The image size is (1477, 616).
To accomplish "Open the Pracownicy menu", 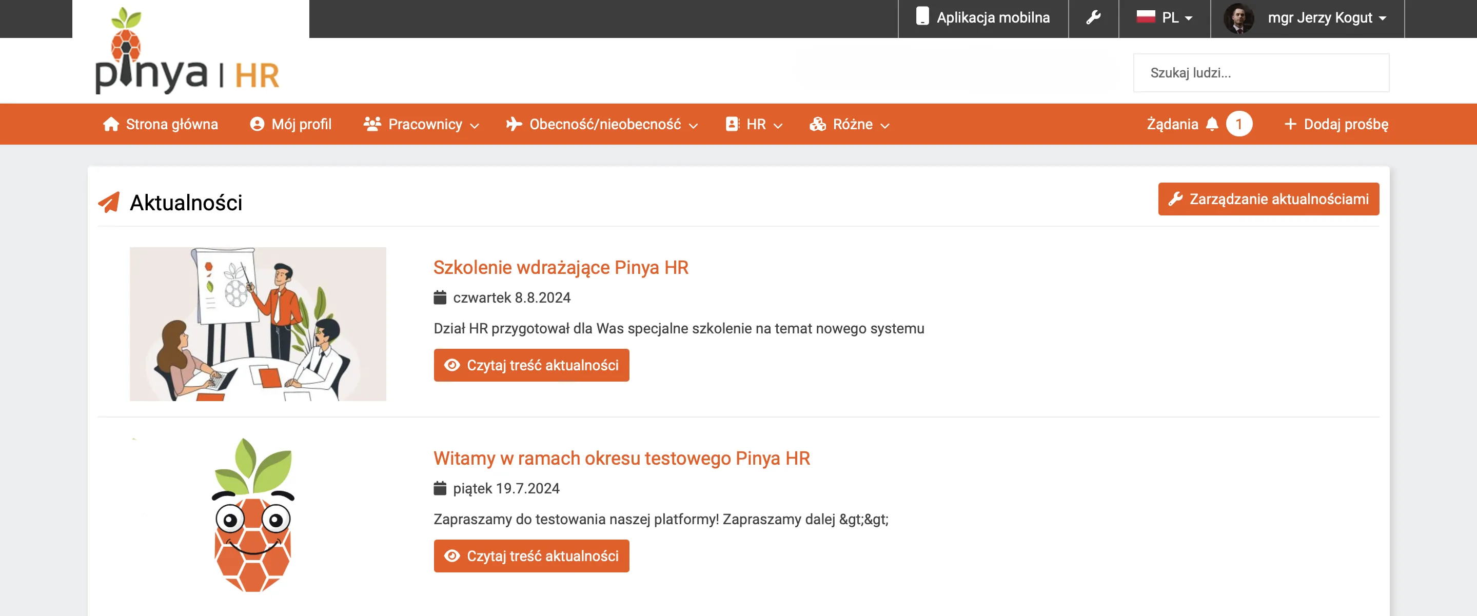I will pyautogui.click(x=421, y=124).
